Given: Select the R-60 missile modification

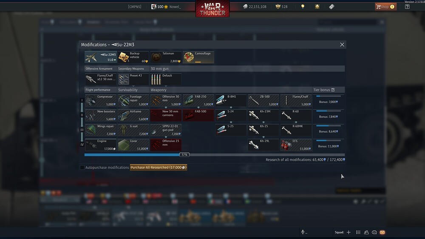Looking at the screenshot, I should [296, 115].
